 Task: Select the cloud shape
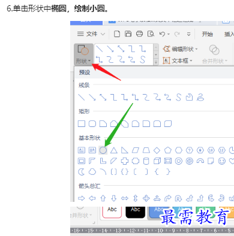(x=92, y=172)
